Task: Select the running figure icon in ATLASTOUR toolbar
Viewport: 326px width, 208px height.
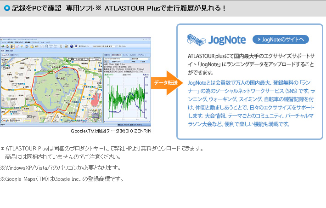Action: [x=61, y=46]
